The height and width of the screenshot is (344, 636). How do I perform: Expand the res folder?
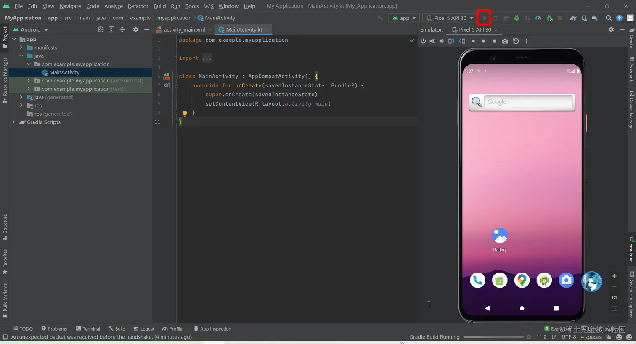[x=21, y=106]
